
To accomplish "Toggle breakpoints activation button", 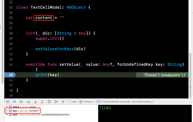I will coord(15,102).
